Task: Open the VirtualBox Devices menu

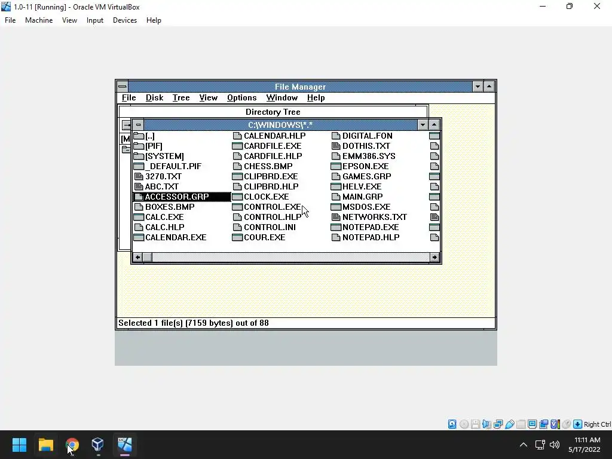Action: [125, 20]
